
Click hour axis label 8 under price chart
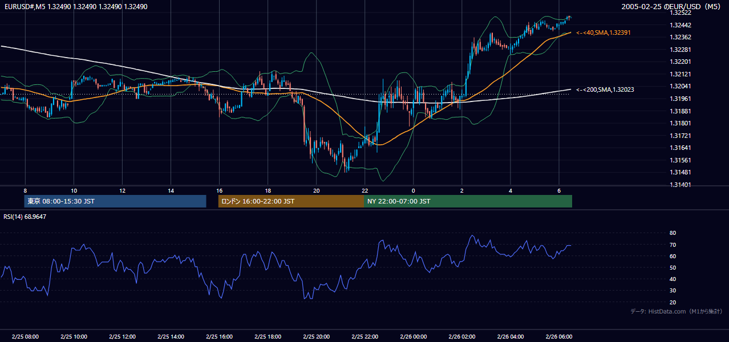coord(25,190)
